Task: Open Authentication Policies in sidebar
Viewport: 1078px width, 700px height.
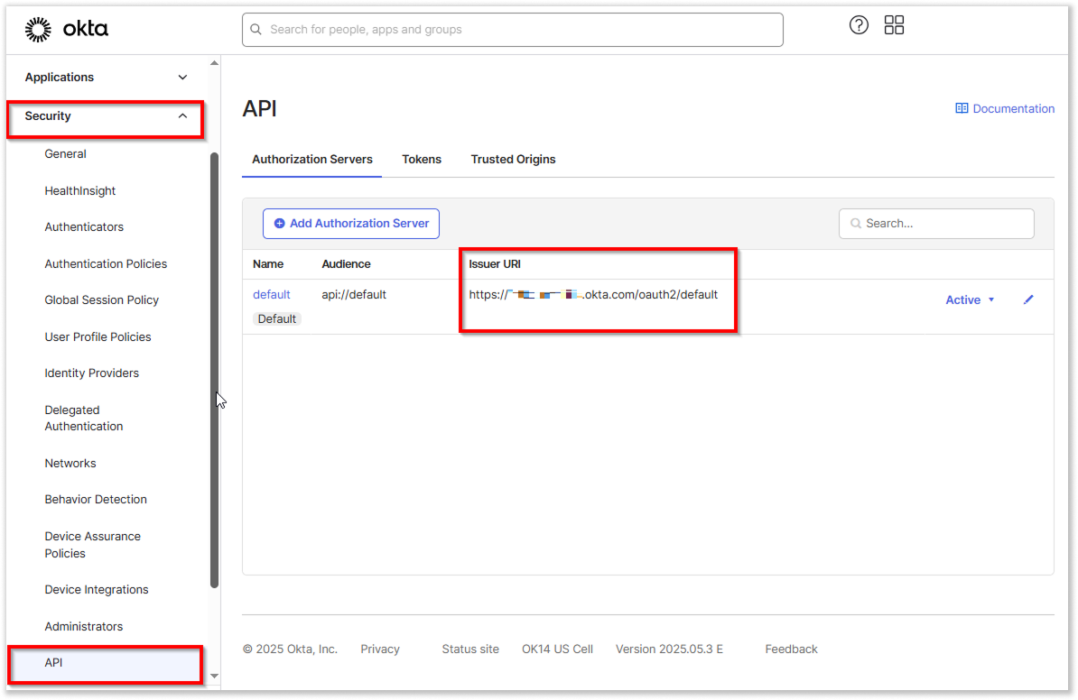Action: point(106,263)
